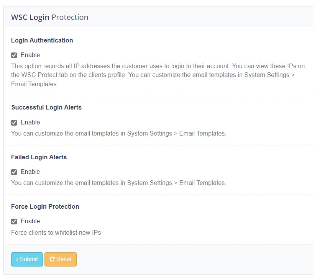Click the arrow icon on the Submit button
Image resolution: width=317 pixels, height=278 pixels.
tap(17, 259)
